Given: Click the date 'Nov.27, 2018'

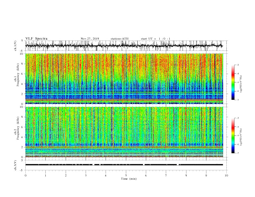Looking at the screenshot, I should point(90,39).
